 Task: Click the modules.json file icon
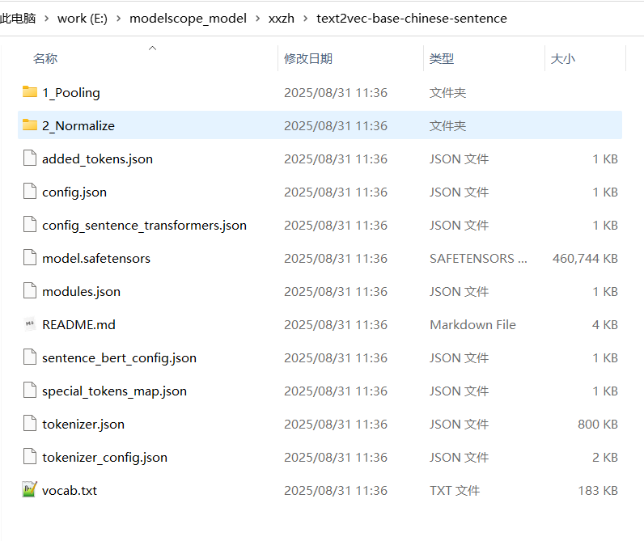point(30,291)
